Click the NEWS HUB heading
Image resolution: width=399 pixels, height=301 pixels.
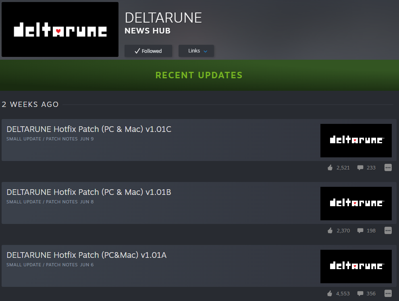pyautogui.click(x=148, y=31)
